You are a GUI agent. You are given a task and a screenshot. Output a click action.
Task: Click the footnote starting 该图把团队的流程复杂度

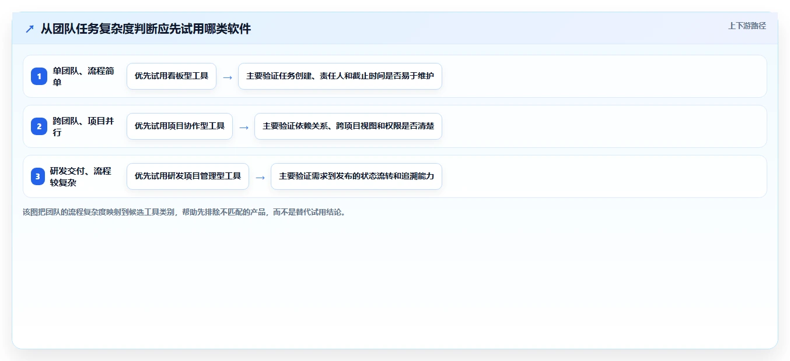point(184,212)
